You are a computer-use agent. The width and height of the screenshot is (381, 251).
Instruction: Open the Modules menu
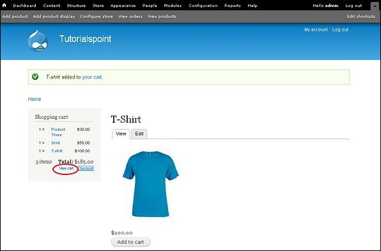[x=173, y=5]
